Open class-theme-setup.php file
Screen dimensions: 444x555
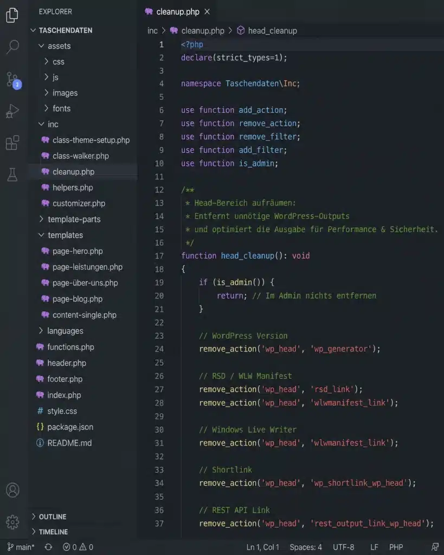[85, 140]
